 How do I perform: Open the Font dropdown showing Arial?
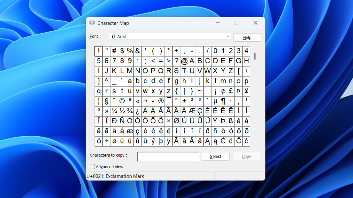coord(170,36)
